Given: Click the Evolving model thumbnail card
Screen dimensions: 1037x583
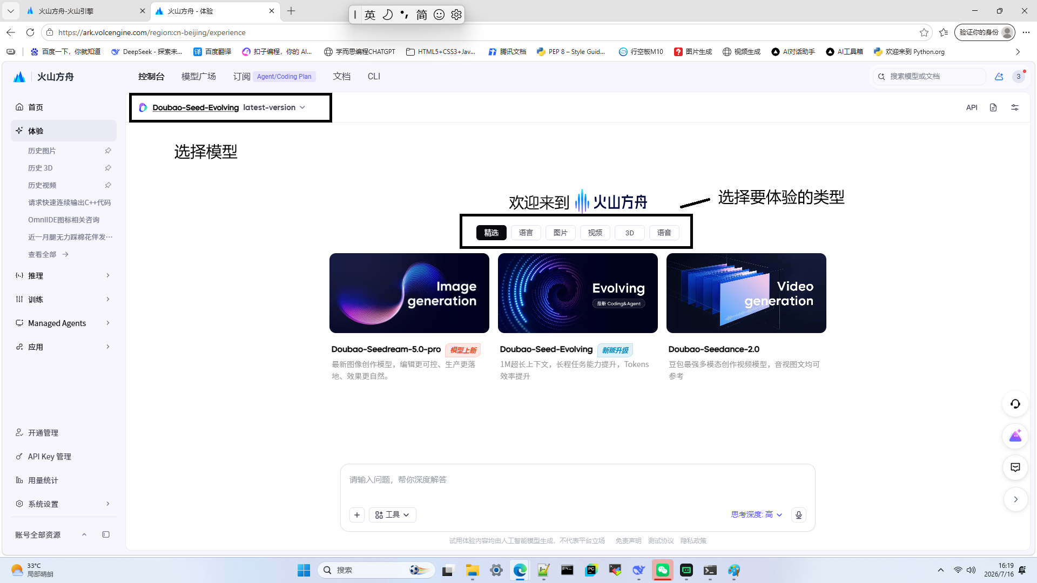Looking at the screenshot, I should click(x=578, y=293).
